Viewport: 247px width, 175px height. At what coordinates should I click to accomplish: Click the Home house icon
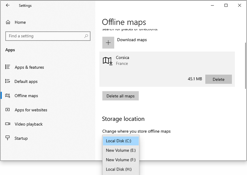pos(8,22)
